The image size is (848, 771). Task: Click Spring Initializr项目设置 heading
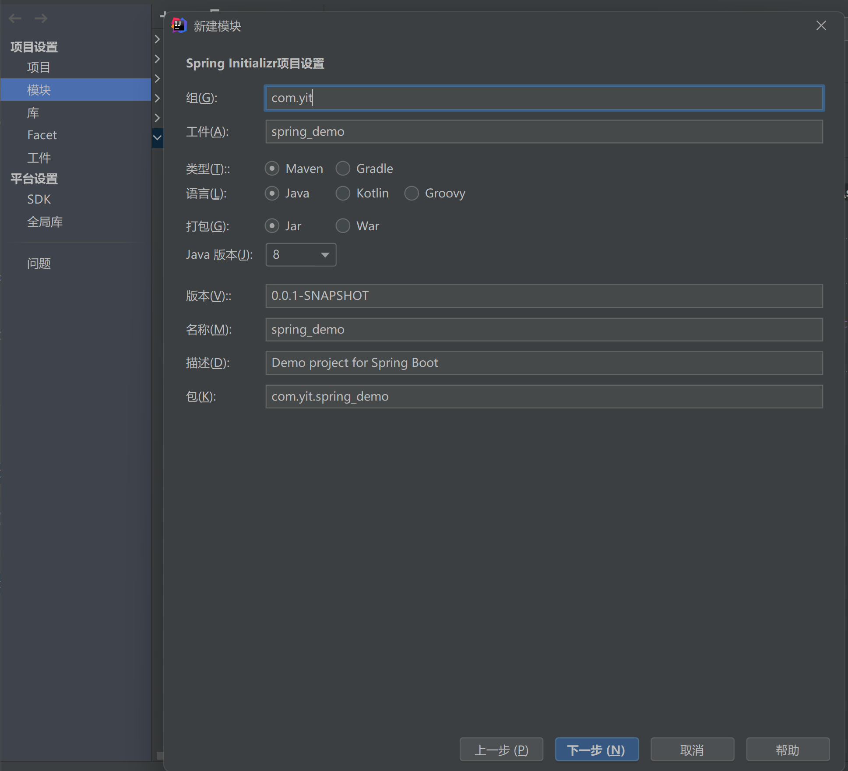(x=255, y=63)
